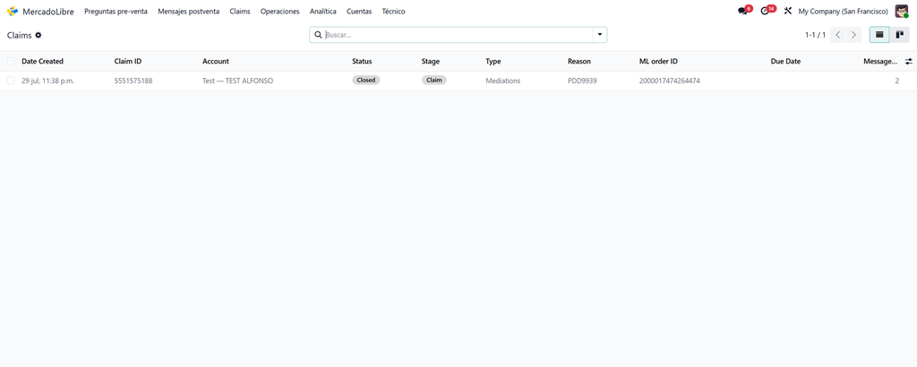Viewport: 917px width, 367px height.
Task: Click the Closed status badge
Action: [366, 81]
